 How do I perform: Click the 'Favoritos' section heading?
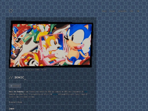click(15, 102)
